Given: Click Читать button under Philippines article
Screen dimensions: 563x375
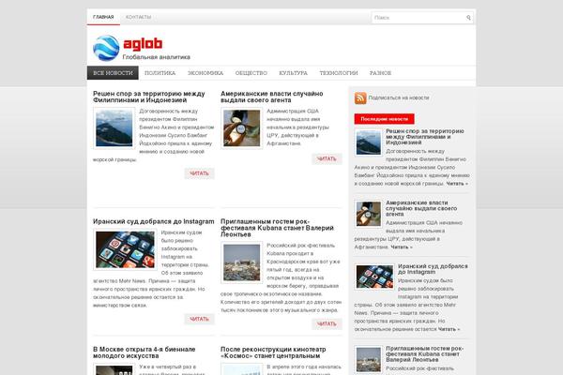Looking at the screenshot, I should point(199,173).
